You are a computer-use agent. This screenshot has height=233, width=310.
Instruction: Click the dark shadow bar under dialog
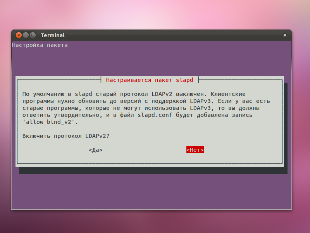pos(151,170)
